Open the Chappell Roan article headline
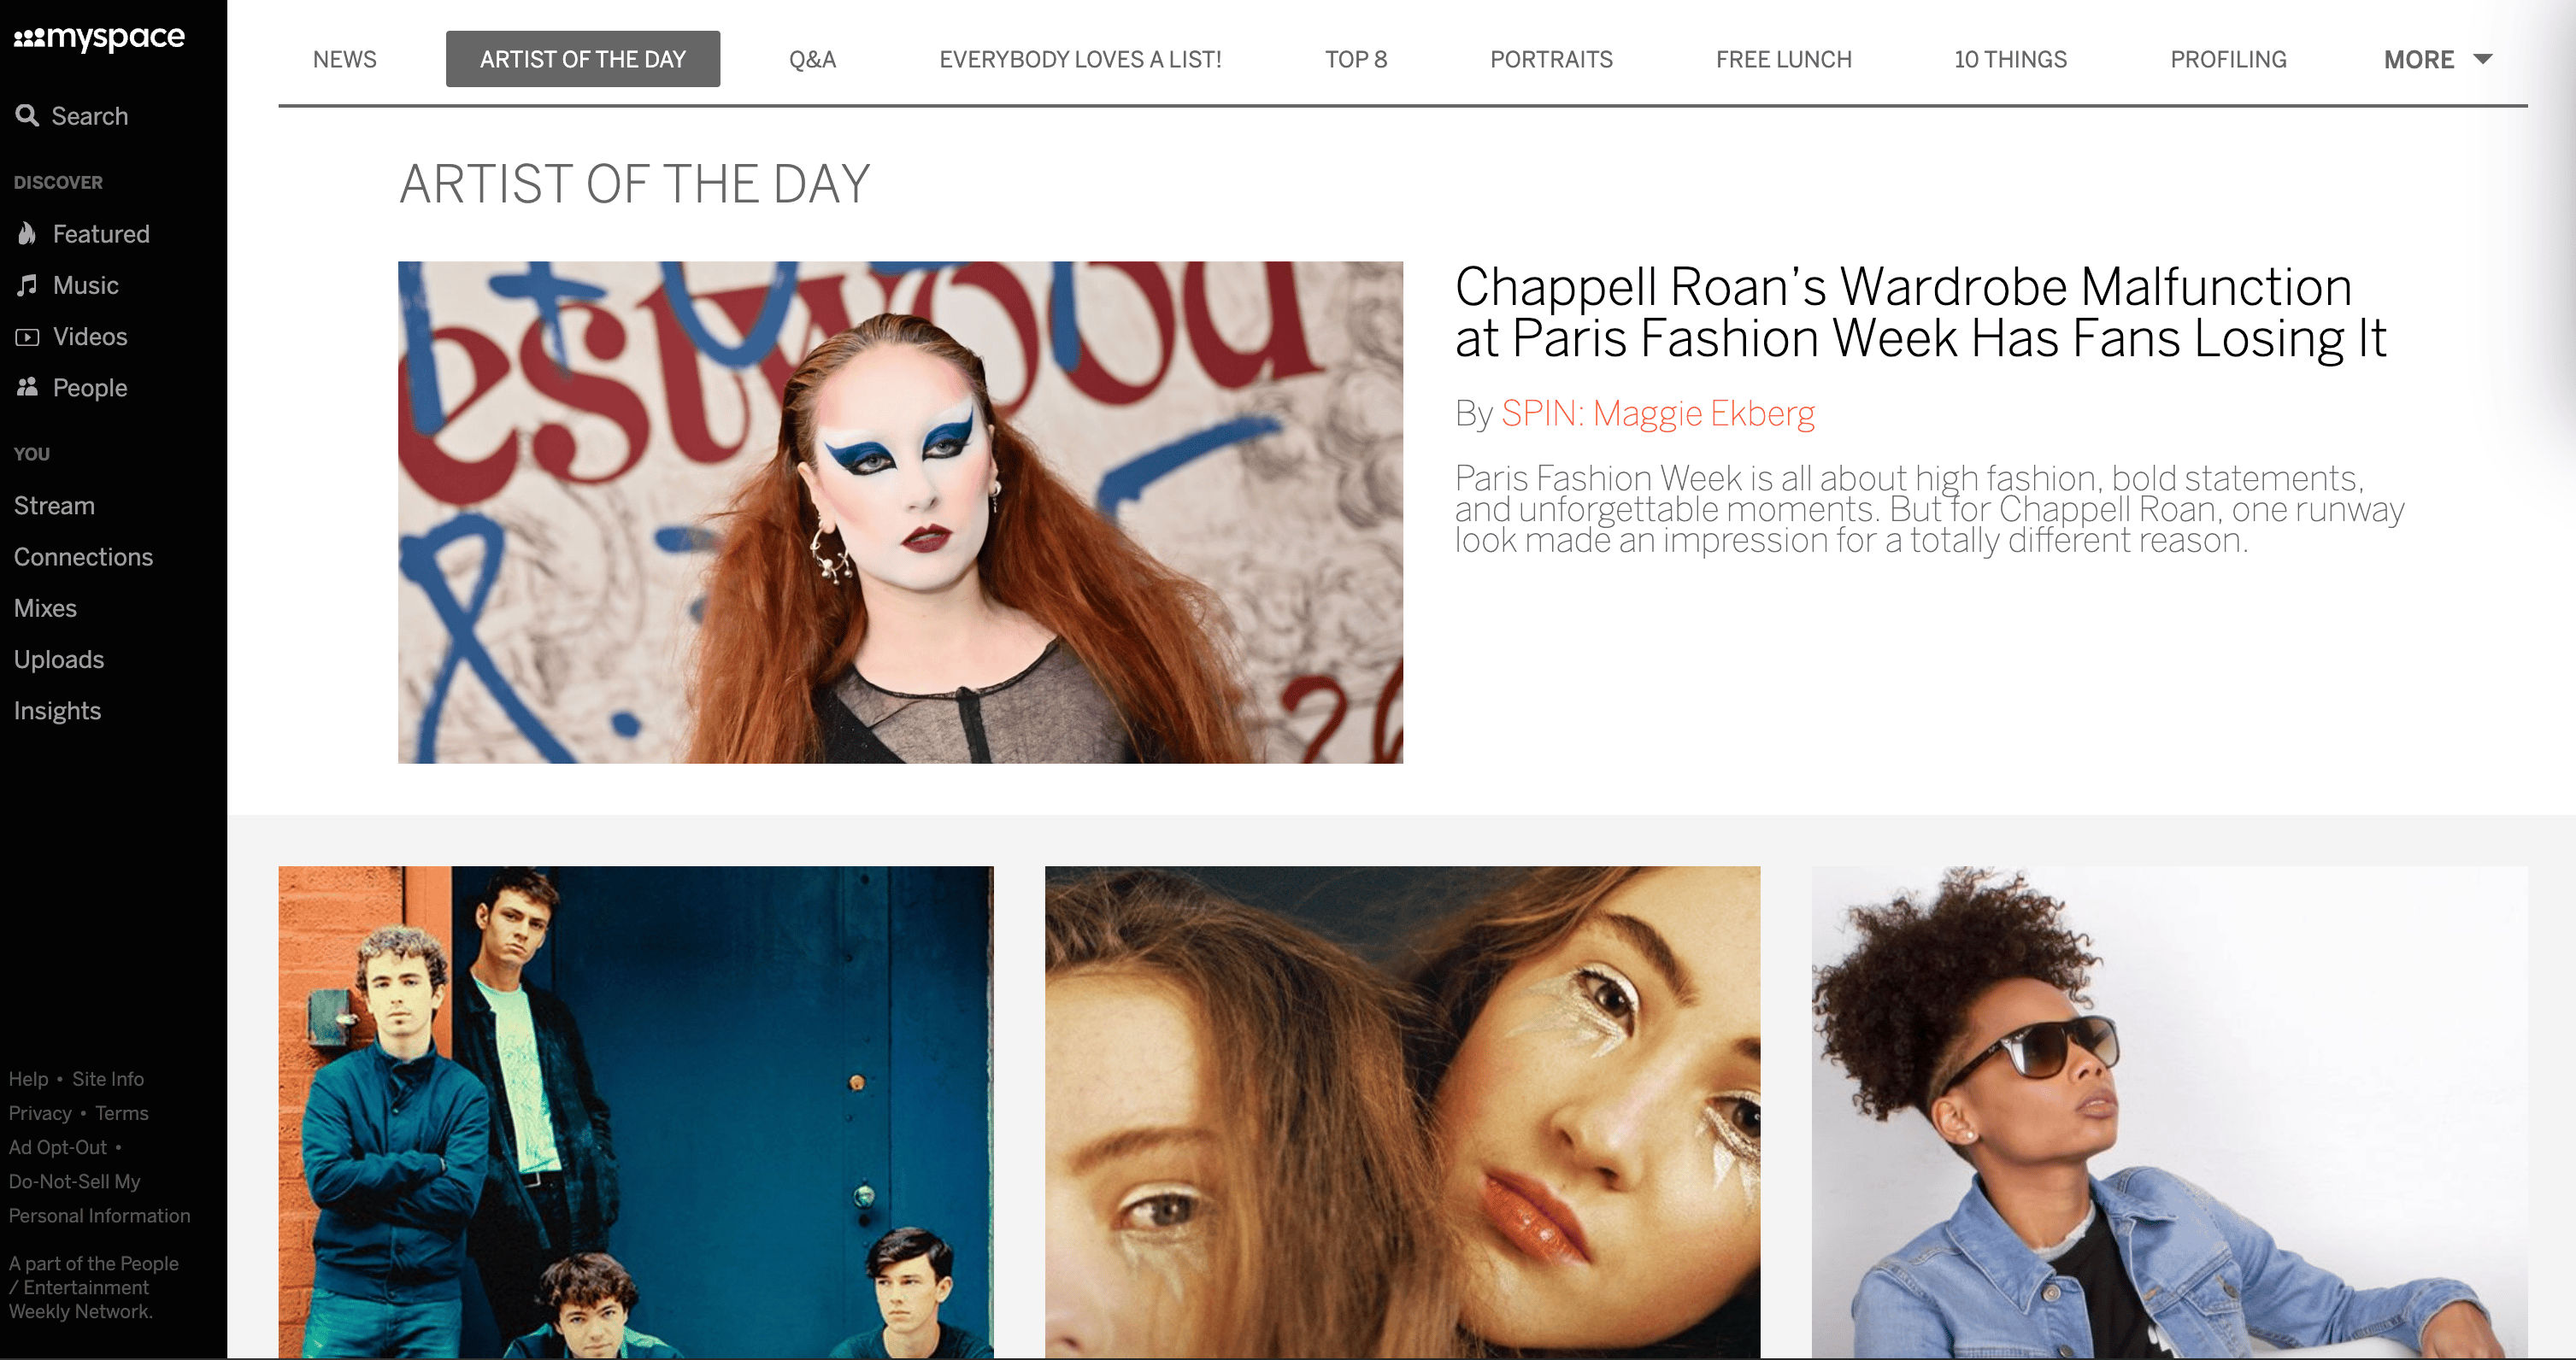Viewport: 2576px width, 1360px height. pos(1920,313)
